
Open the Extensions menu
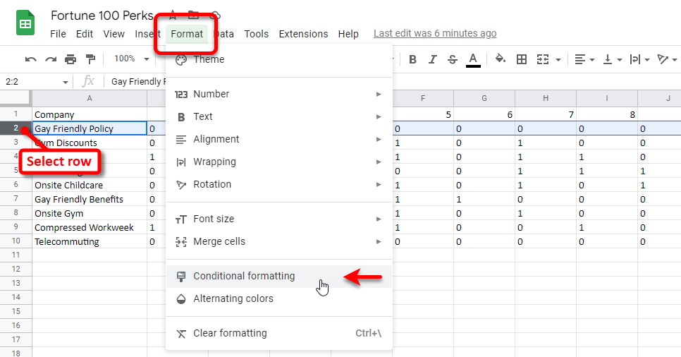click(303, 34)
